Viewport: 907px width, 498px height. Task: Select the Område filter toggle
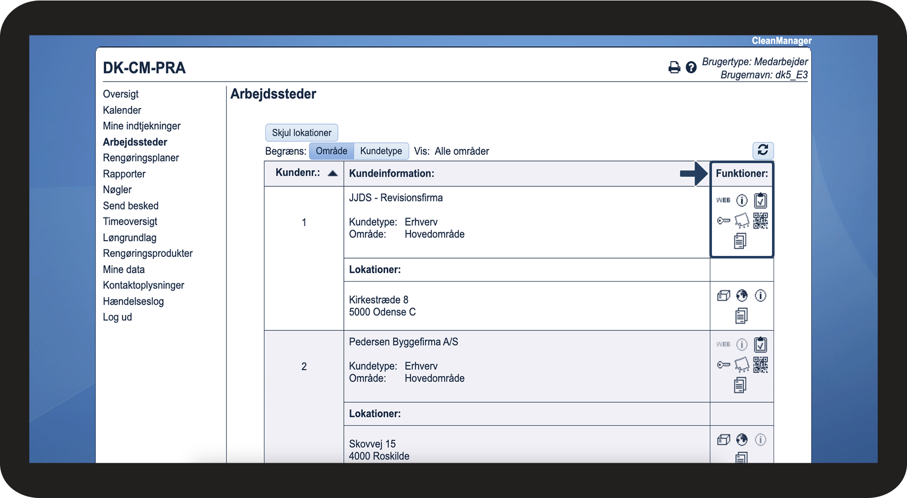click(x=332, y=151)
